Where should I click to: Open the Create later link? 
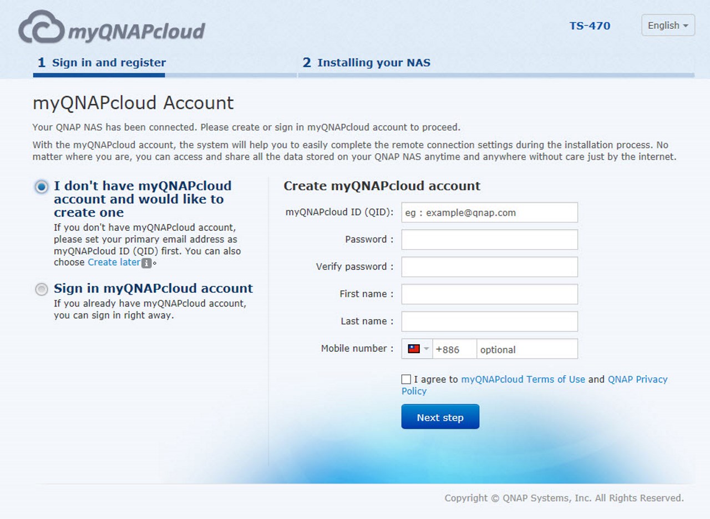click(x=114, y=262)
